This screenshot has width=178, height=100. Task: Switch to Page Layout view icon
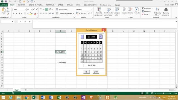pos(147,93)
